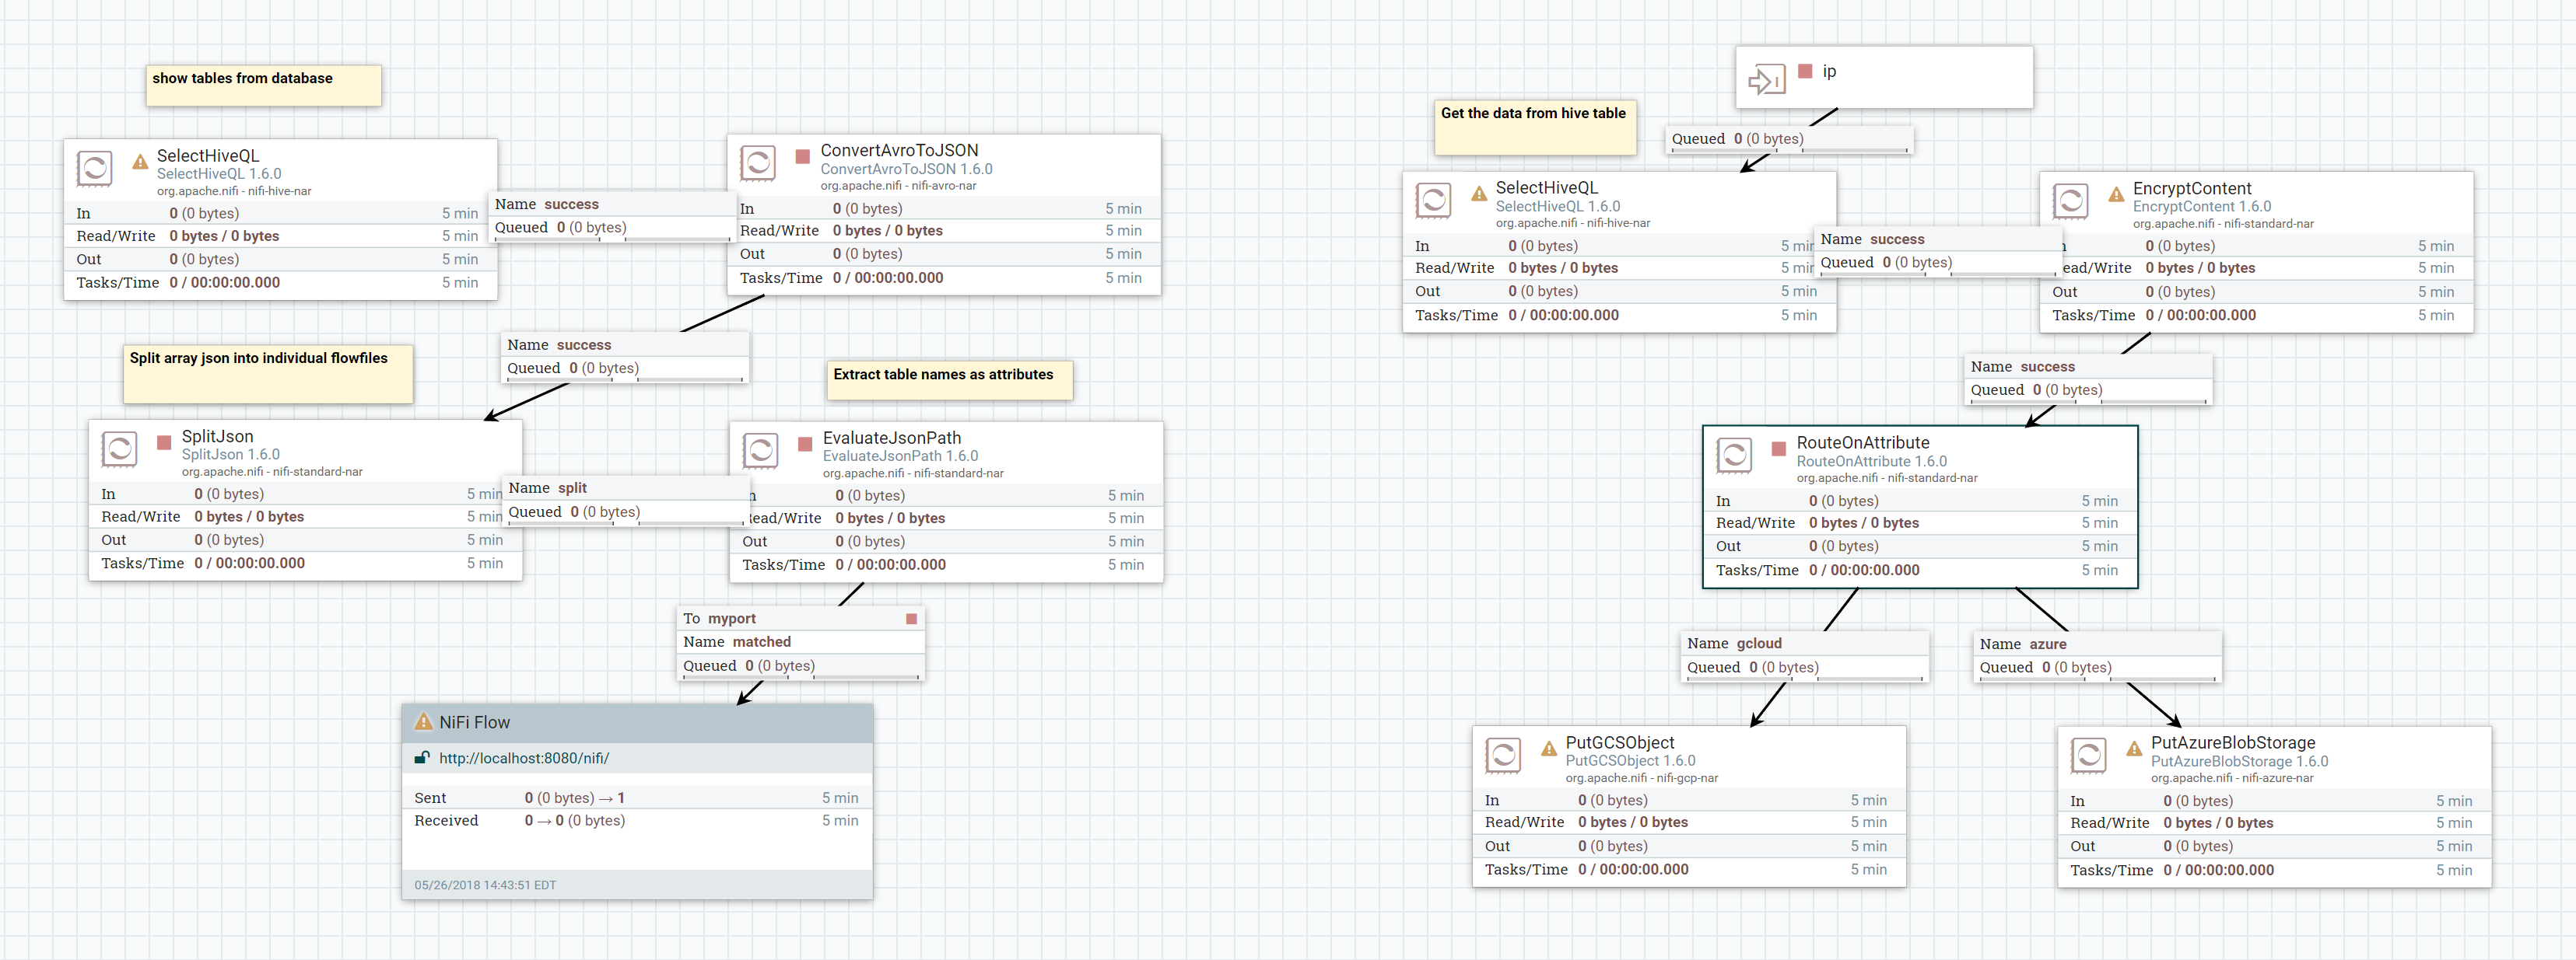Select the 'gcloud' connection queue box
The width and height of the screenshot is (2576, 960).
point(1804,656)
